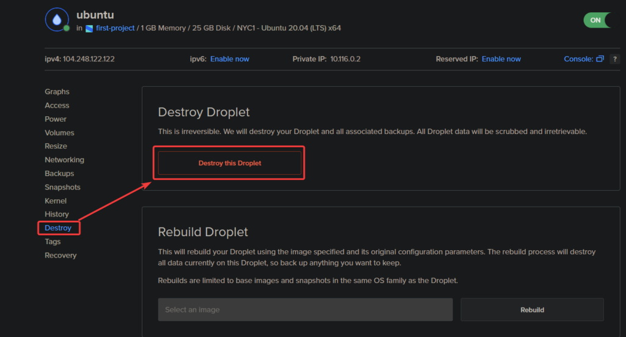
Task: Open the Graphs section
Action: pyautogui.click(x=57, y=92)
